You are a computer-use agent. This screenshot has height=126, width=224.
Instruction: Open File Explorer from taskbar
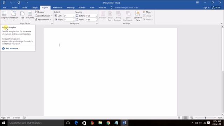100,123
